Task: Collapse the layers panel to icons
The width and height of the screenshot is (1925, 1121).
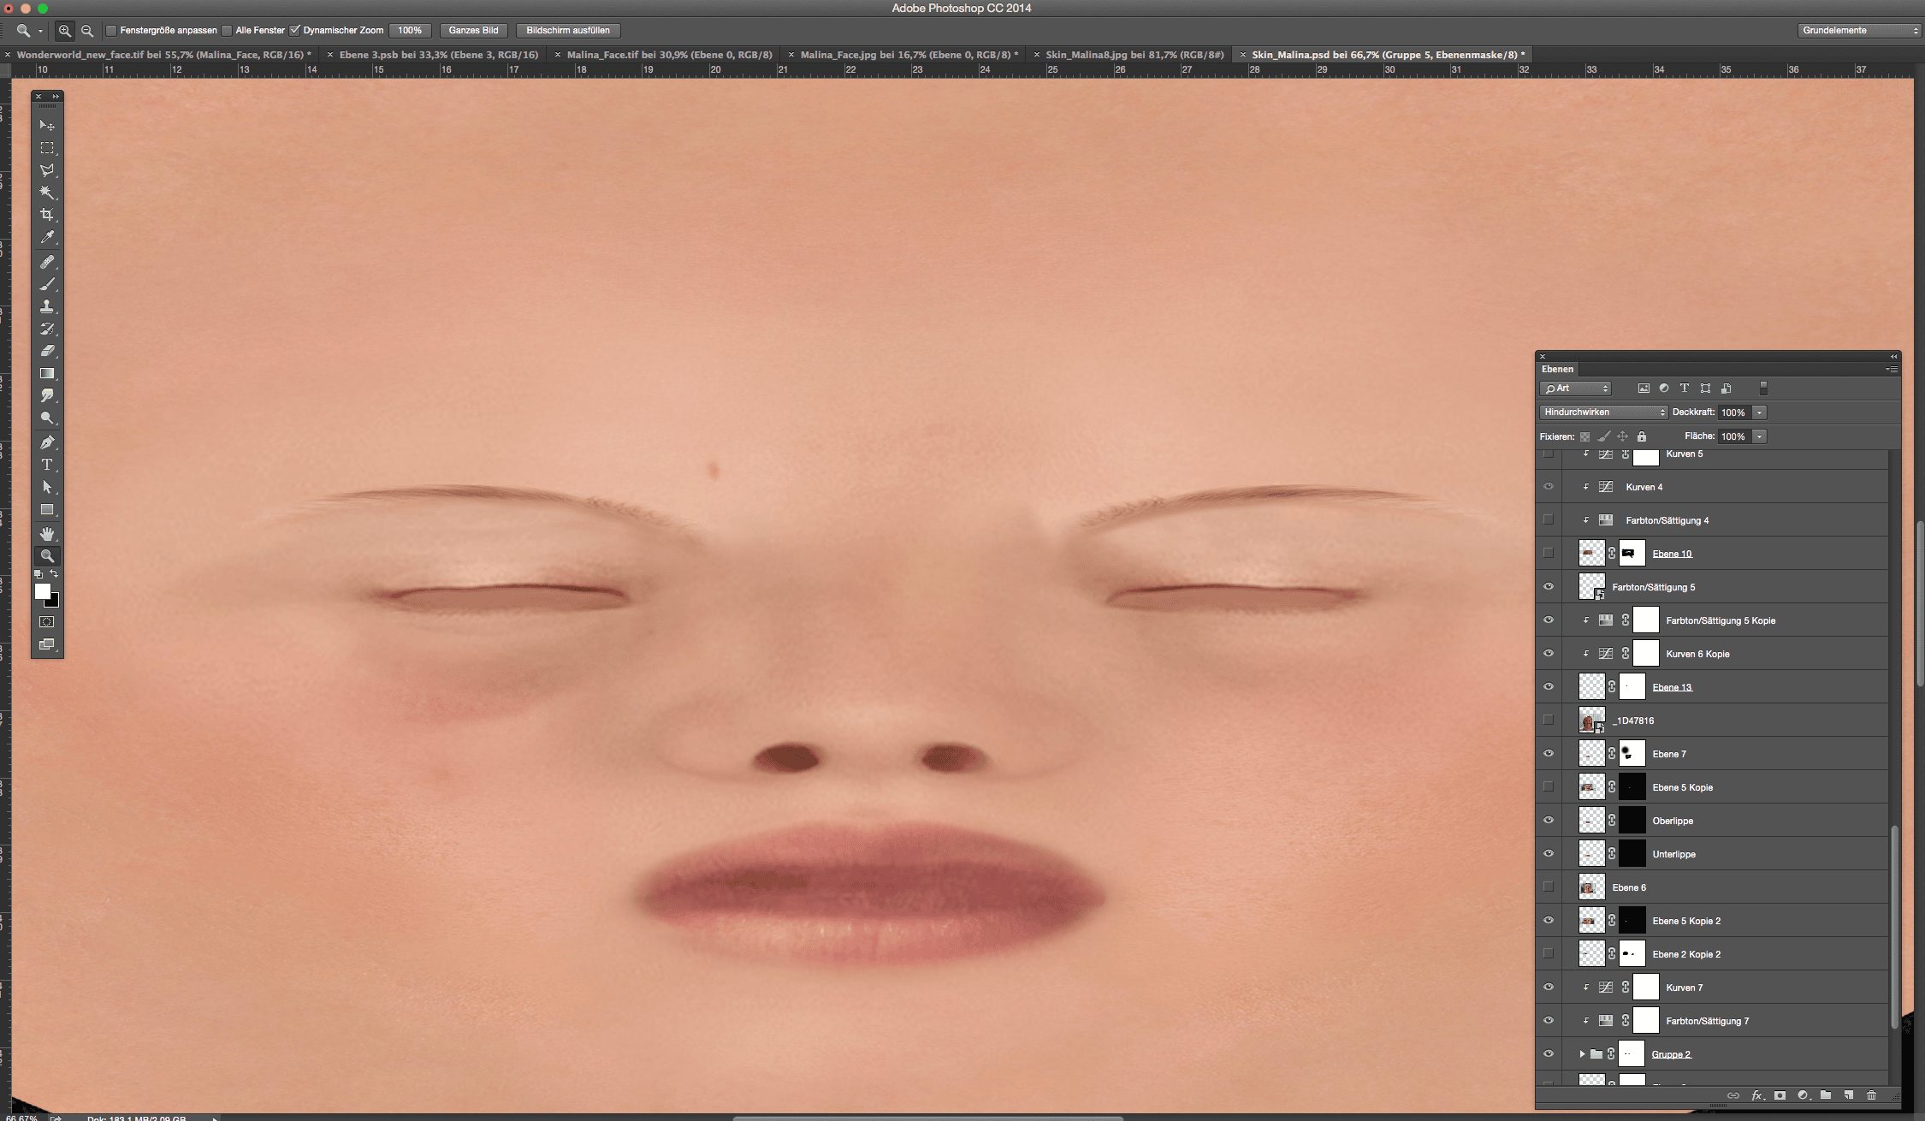Action: pyautogui.click(x=1894, y=356)
